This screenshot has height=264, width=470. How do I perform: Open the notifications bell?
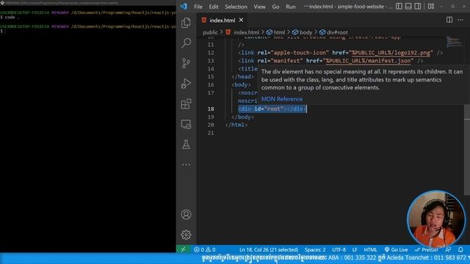[x=460, y=249]
